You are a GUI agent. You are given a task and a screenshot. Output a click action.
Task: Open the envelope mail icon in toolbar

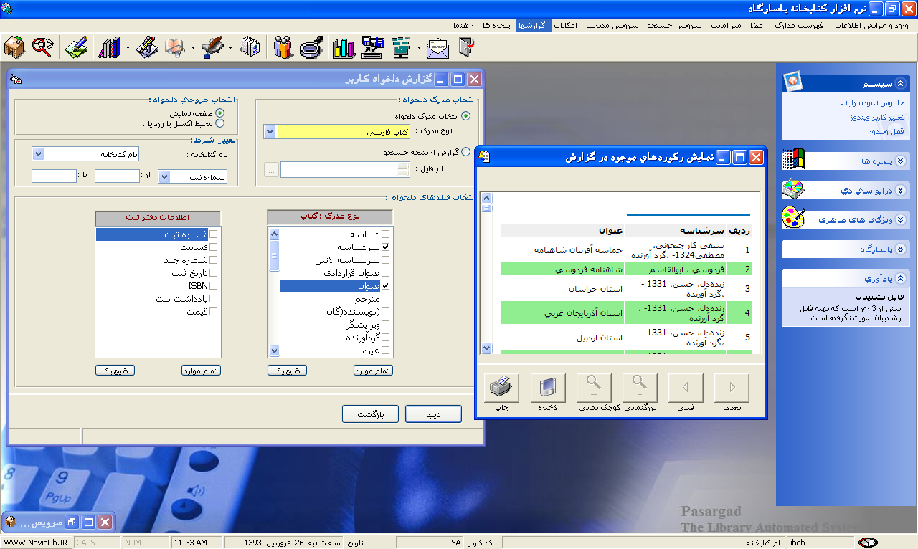(x=437, y=47)
